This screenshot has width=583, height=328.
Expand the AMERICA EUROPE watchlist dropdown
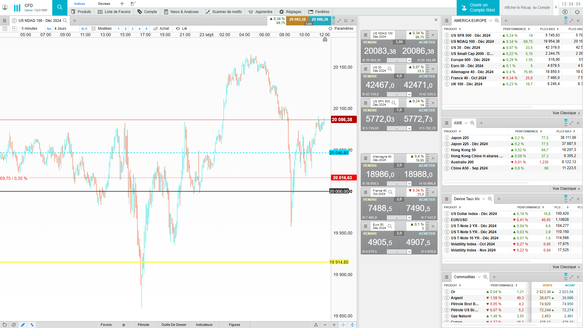click(x=490, y=21)
